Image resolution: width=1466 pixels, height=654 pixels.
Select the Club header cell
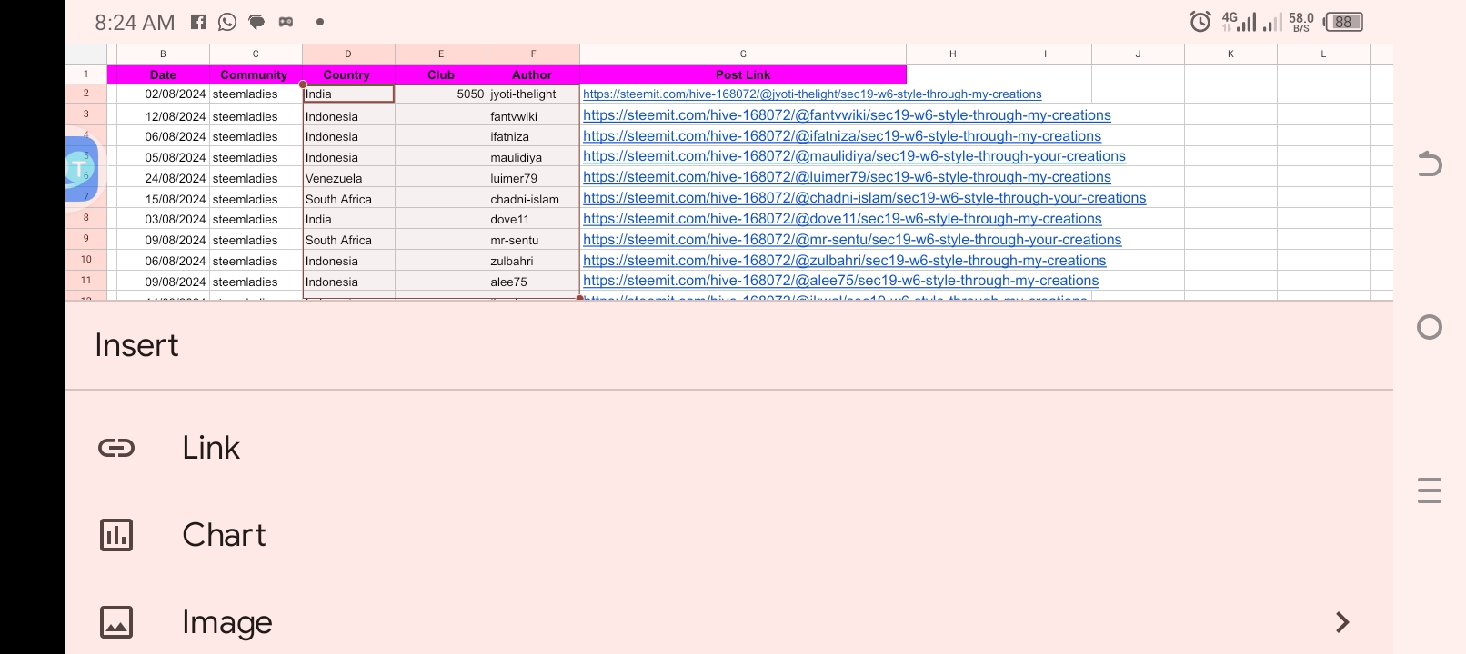[x=441, y=74]
